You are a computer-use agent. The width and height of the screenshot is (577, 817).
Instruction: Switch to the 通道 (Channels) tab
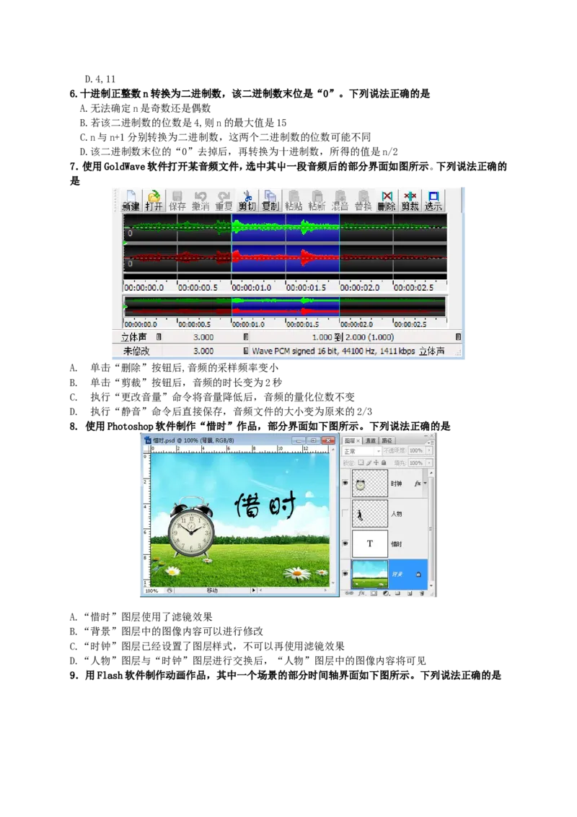coord(370,440)
